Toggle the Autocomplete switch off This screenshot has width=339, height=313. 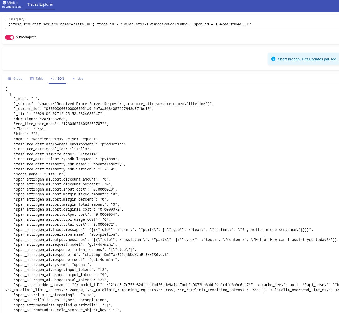[x=9, y=37]
